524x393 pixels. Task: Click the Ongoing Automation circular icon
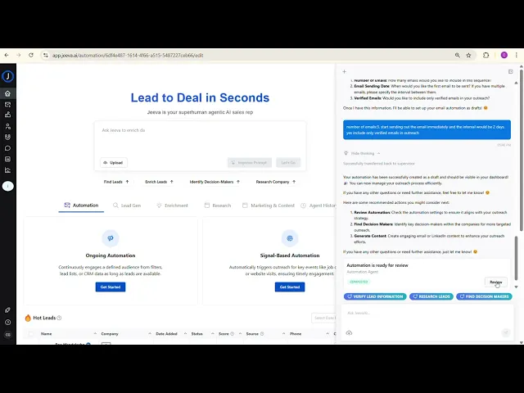tap(111, 238)
